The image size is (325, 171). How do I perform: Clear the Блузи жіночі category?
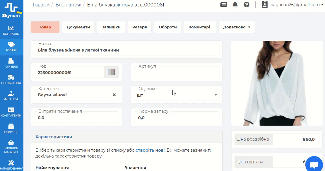click(x=114, y=95)
